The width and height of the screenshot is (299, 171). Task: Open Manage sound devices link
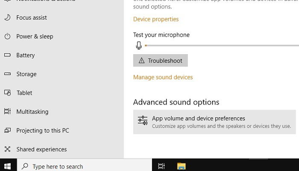(163, 77)
